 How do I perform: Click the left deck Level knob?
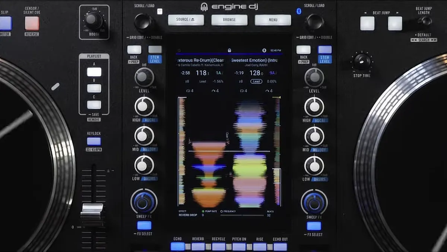coord(144,77)
